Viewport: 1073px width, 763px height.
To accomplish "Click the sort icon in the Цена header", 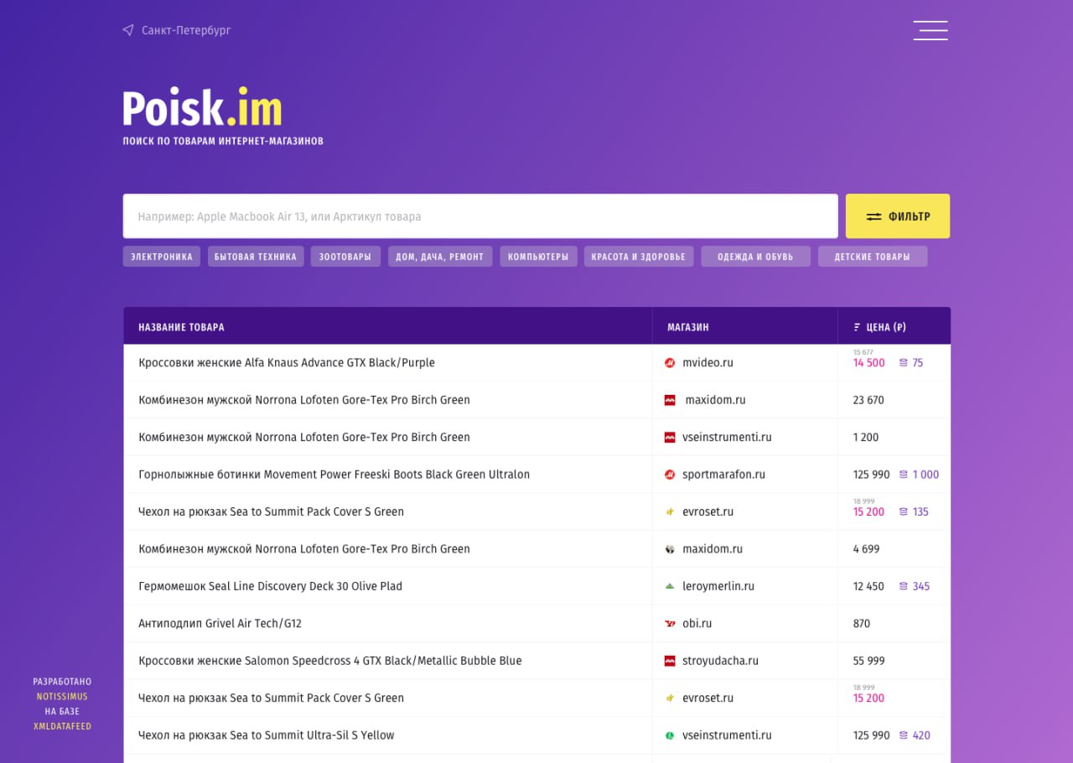I will coord(857,327).
